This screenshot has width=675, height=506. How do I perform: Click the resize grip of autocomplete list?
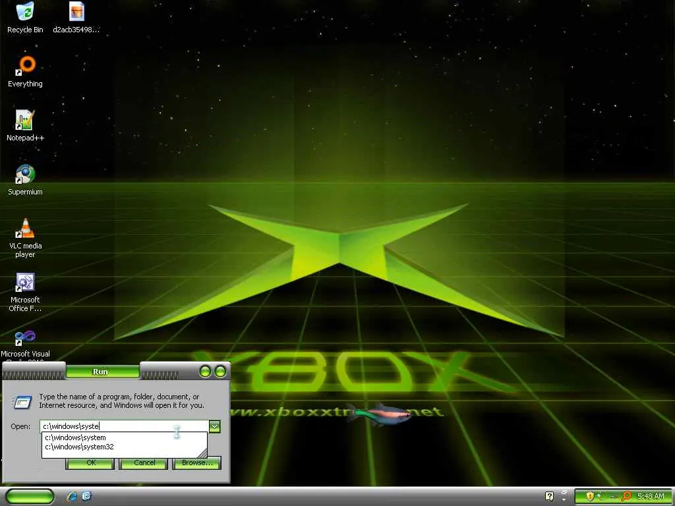(x=202, y=453)
